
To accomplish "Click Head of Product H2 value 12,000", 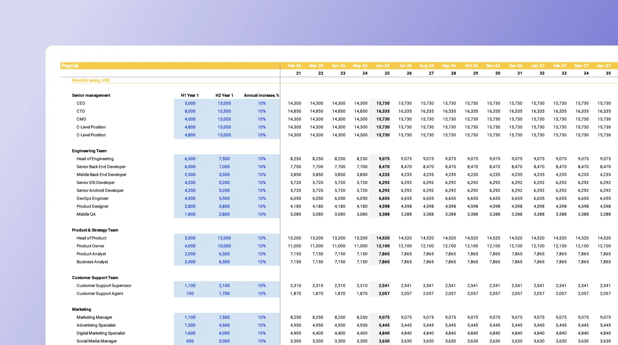I will (224, 238).
